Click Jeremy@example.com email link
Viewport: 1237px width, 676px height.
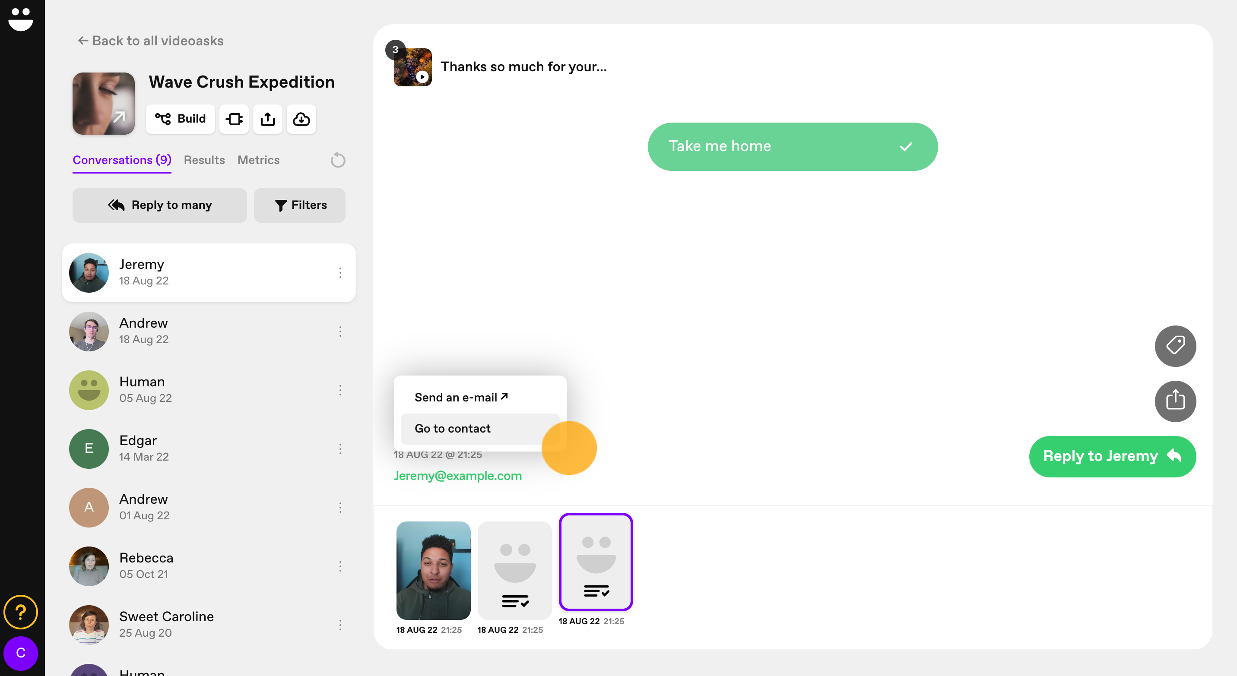(458, 475)
